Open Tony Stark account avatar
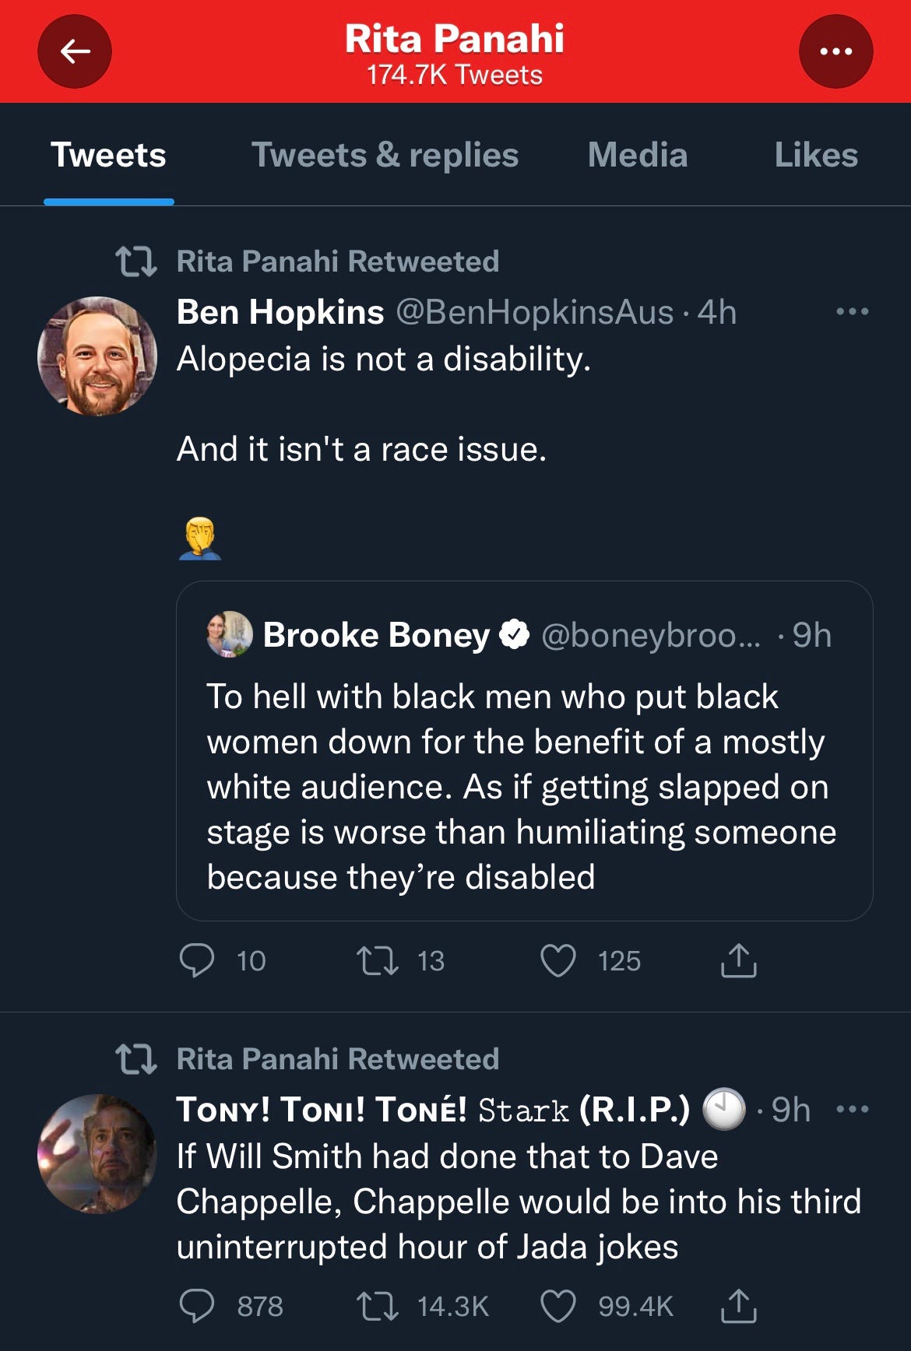Image resolution: width=911 pixels, height=1351 pixels. click(97, 1153)
